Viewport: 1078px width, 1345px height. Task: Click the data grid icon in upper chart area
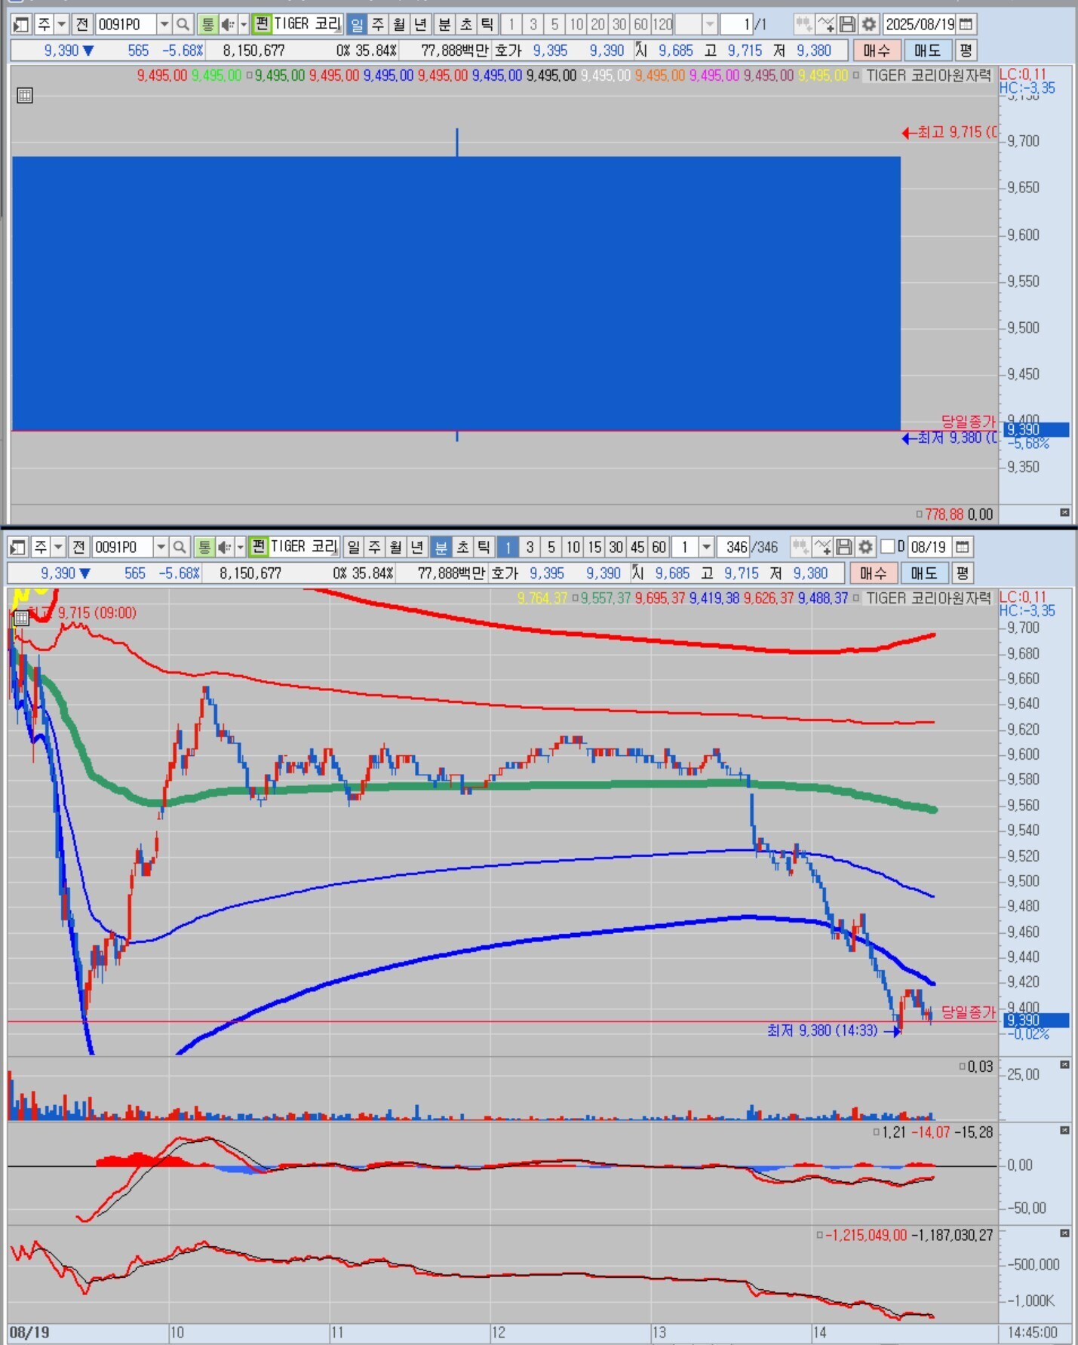point(25,95)
